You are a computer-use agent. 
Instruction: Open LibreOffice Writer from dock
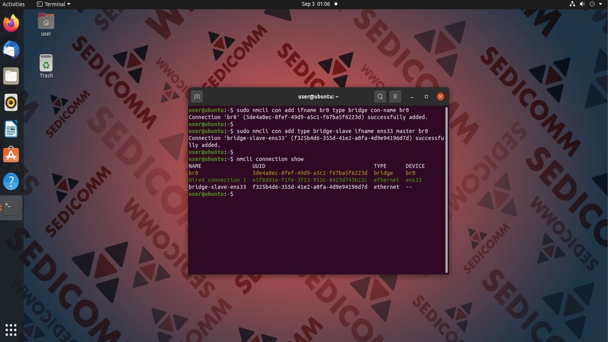pos(11,129)
